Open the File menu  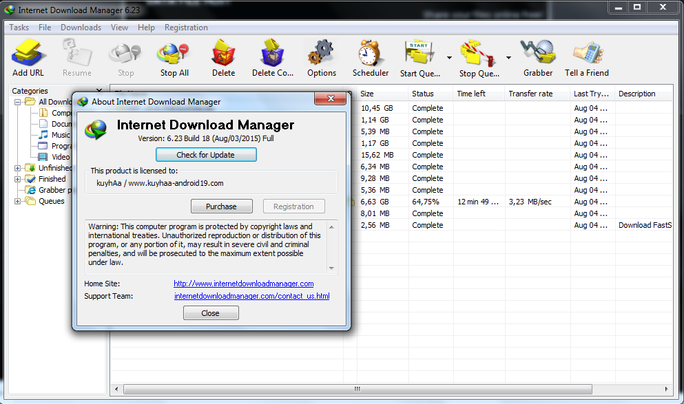tap(45, 28)
